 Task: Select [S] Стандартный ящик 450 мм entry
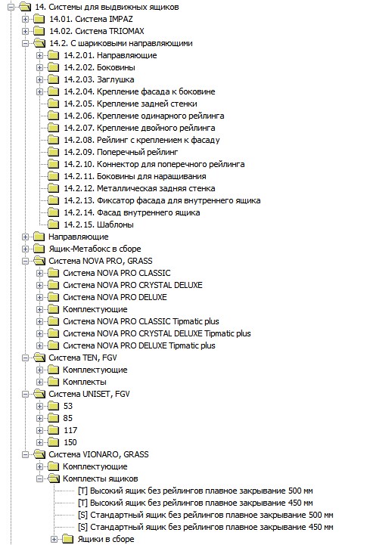click(x=206, y=527)
